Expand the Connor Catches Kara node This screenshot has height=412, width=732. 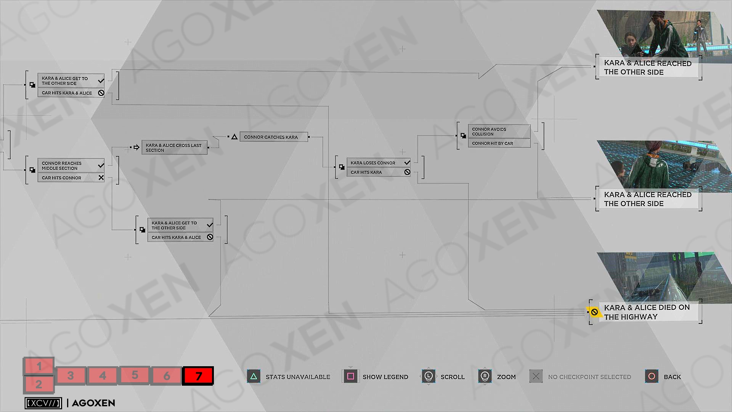pyautogui.click(x=271, y=136)
